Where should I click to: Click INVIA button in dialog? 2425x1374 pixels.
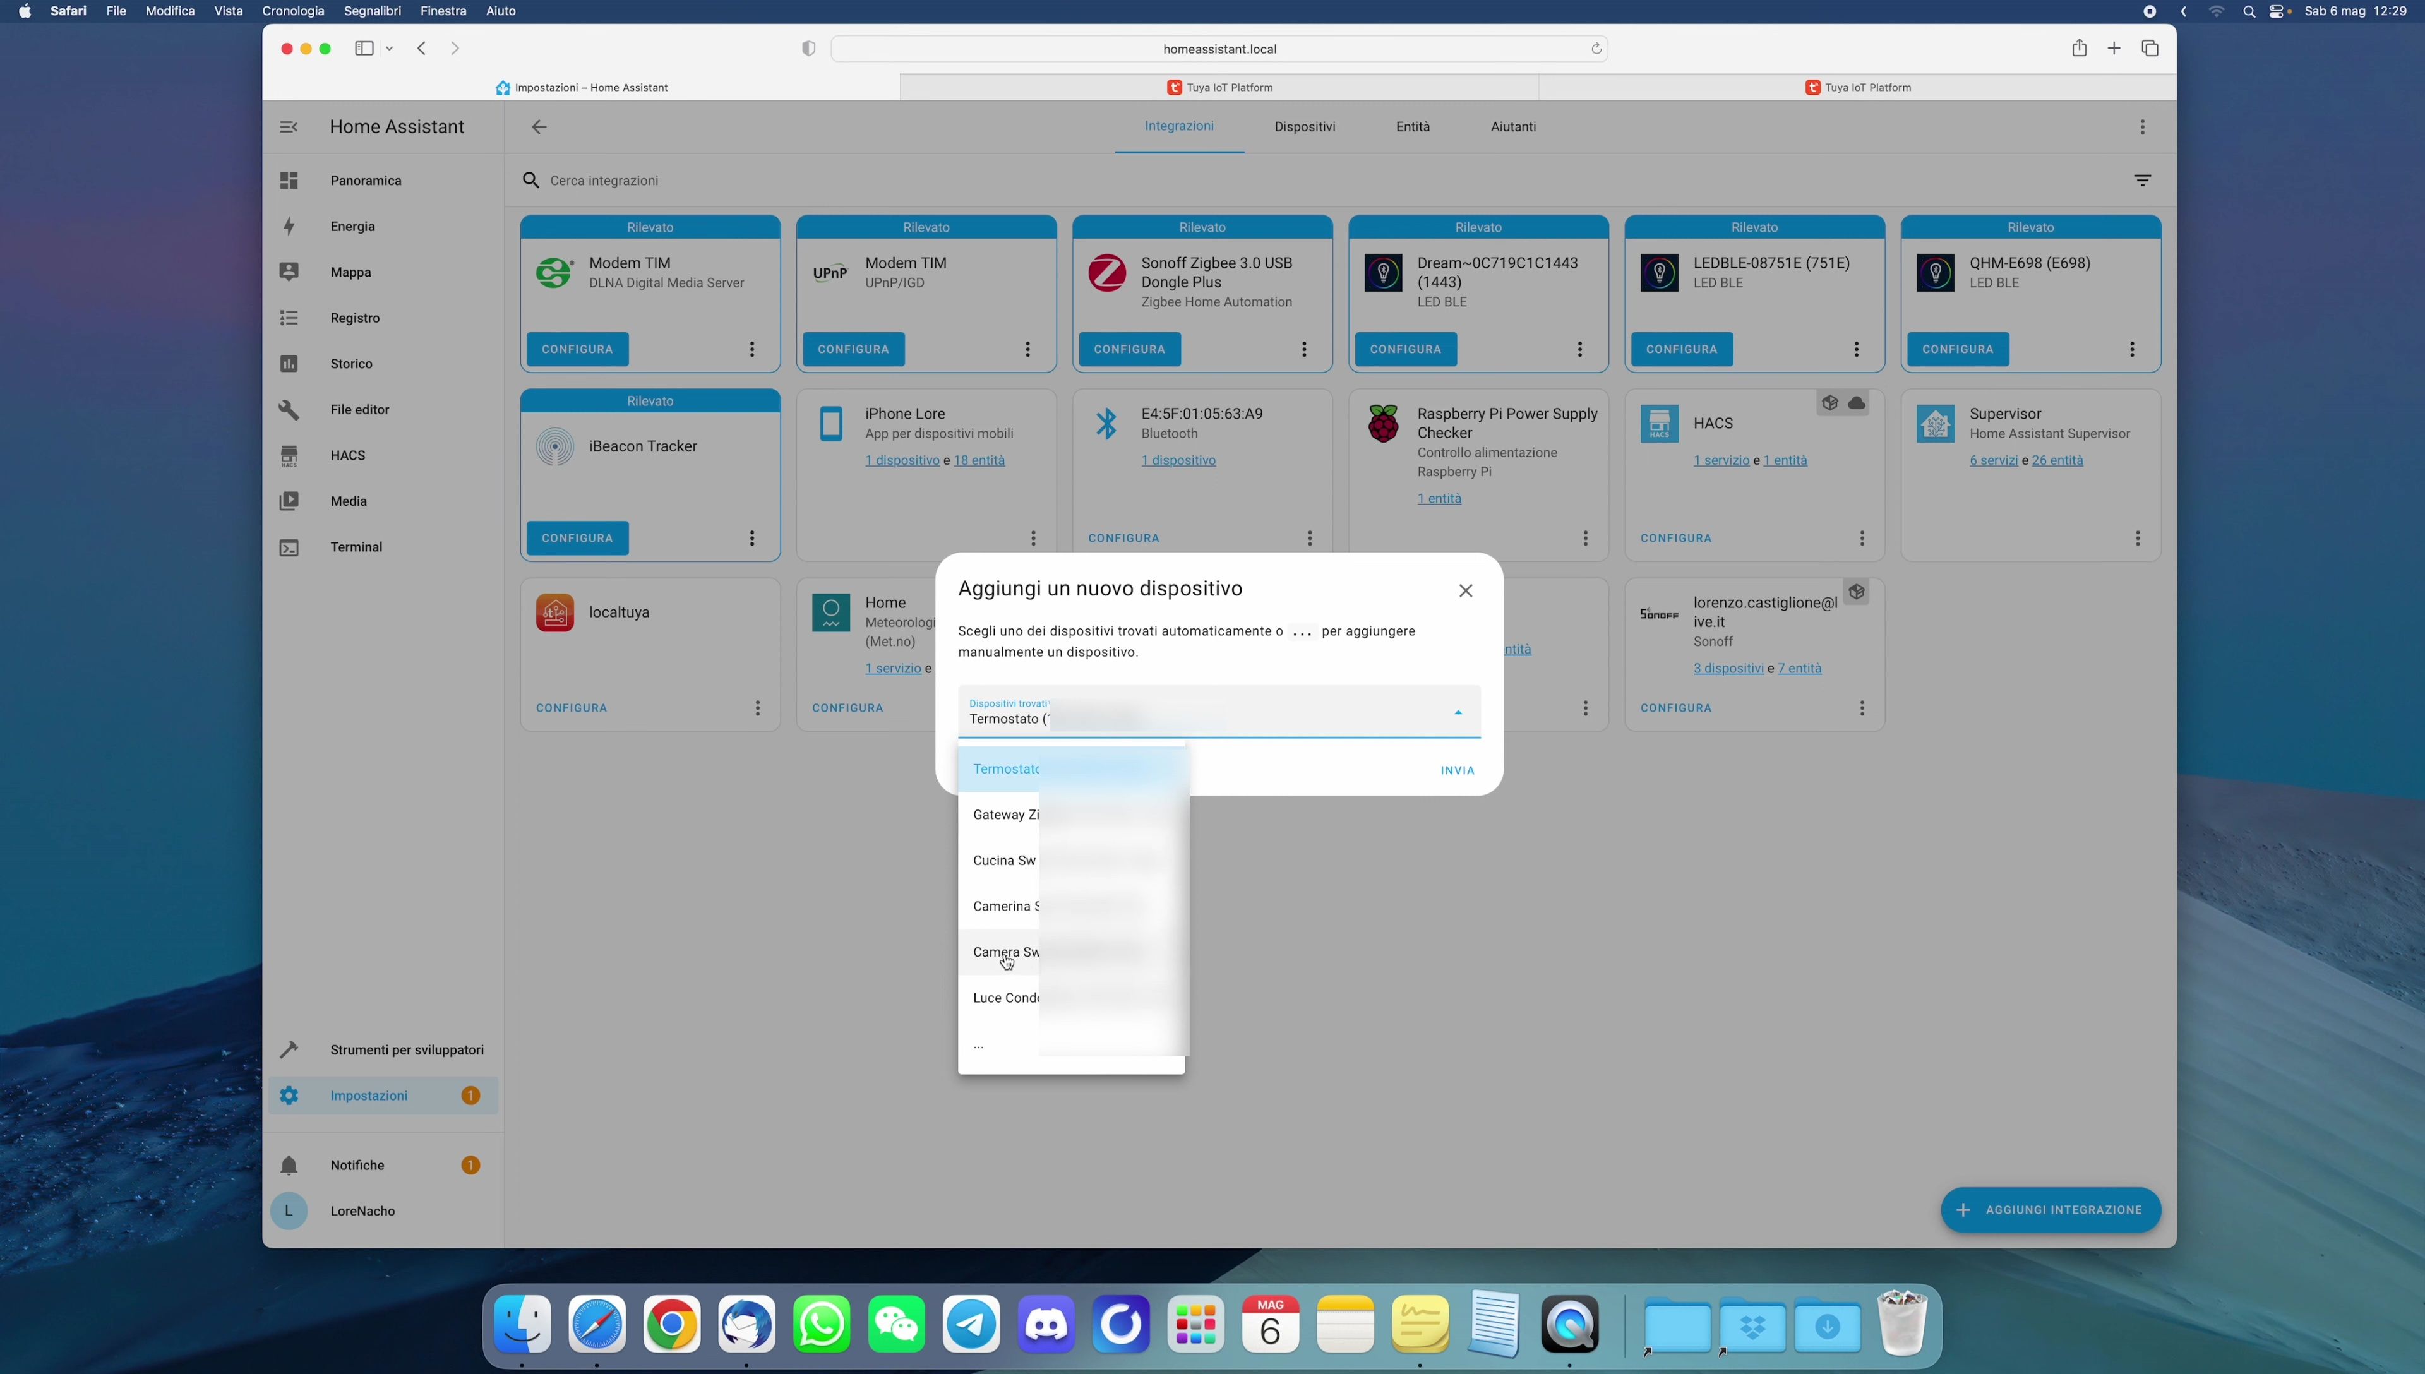click(1457, 771)
